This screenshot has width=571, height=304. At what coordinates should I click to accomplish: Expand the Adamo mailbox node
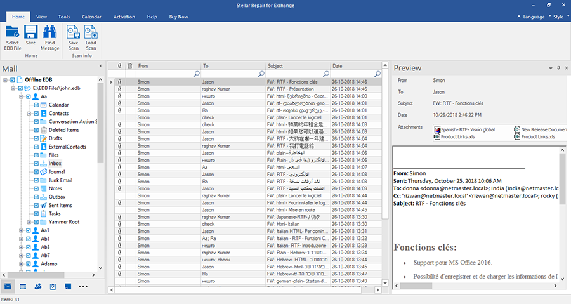tap(21, 264)
